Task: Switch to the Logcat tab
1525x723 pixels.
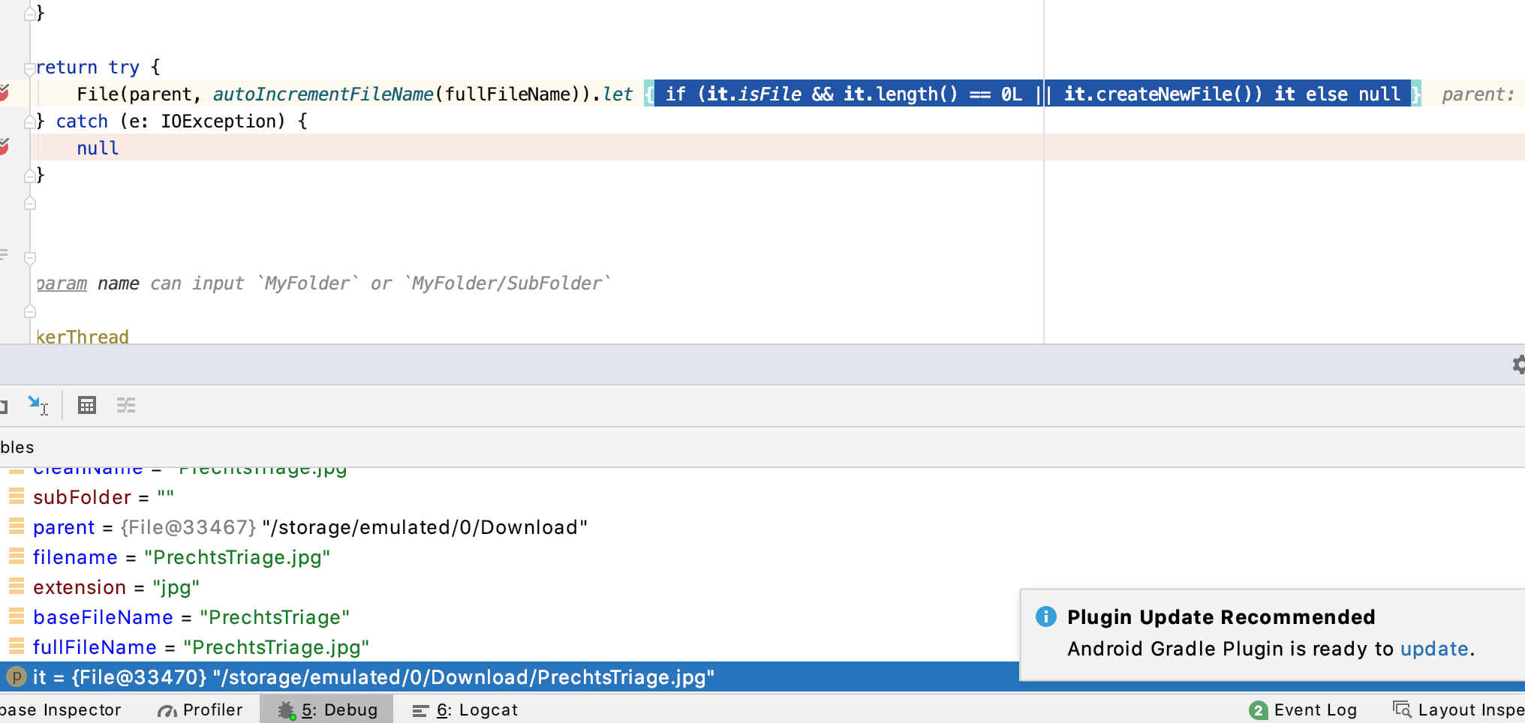Action: point(473,709)
